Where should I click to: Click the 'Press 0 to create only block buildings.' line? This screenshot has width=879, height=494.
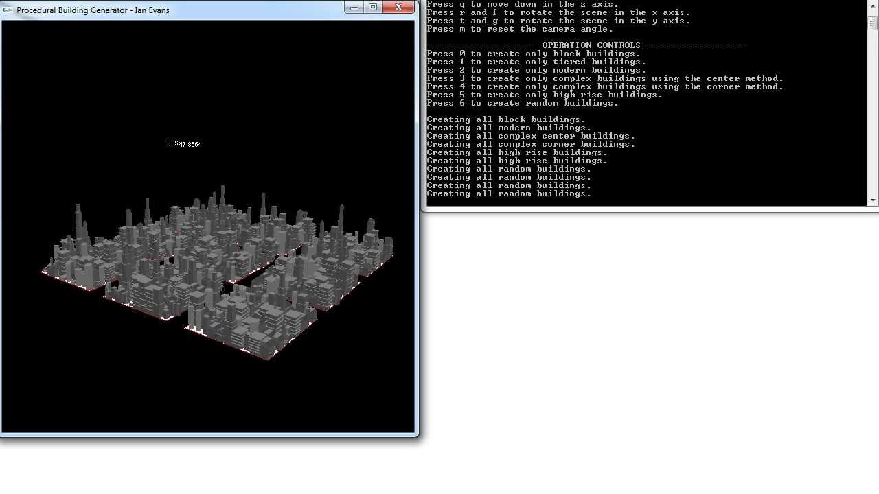(534, 54)
